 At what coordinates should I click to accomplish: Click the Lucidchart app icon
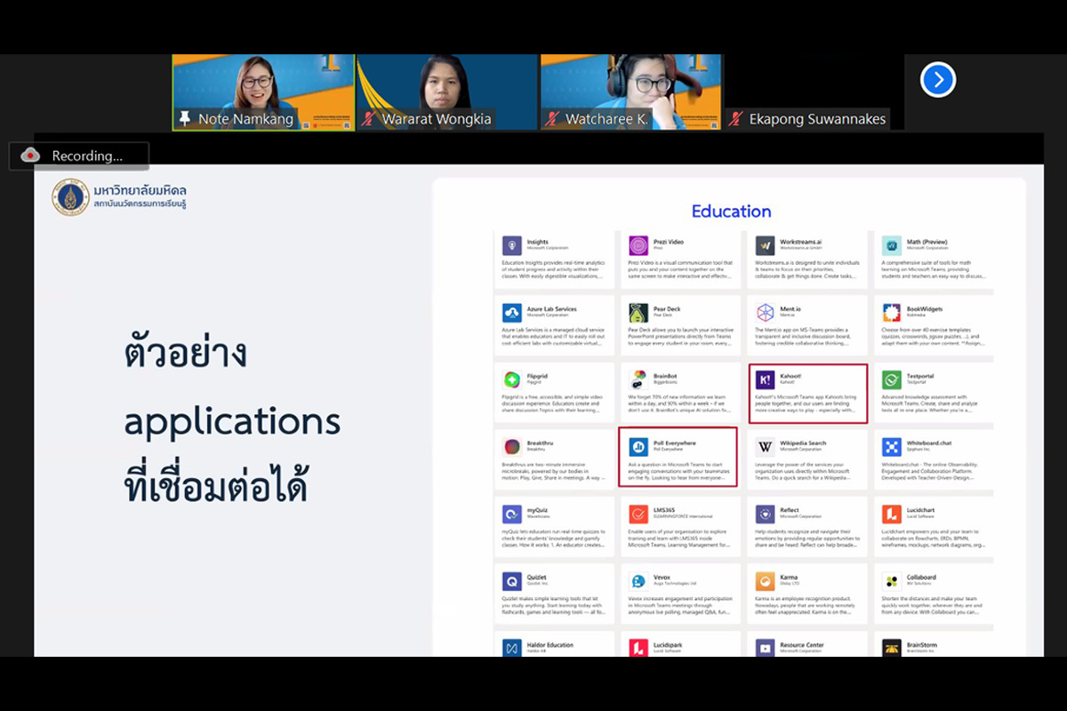pyautogui.click(x=892, y=514)
